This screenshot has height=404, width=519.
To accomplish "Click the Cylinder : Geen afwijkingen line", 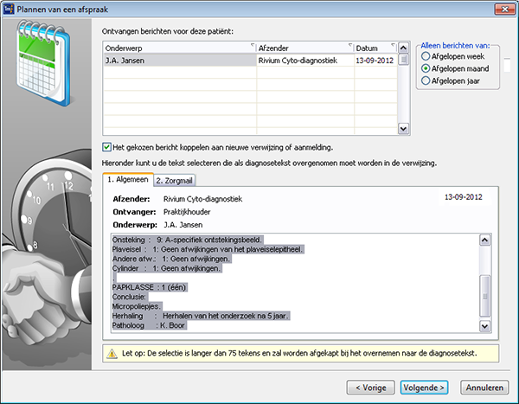I will 167,268.
